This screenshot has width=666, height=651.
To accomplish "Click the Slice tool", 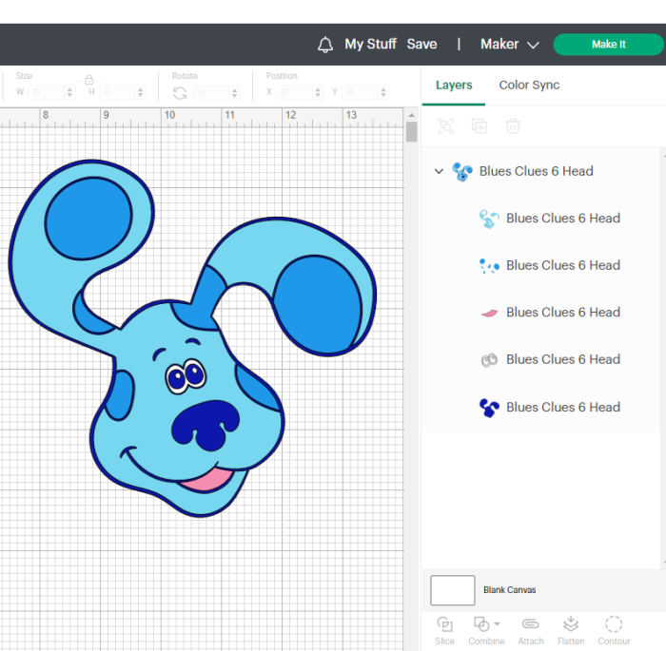I will (x=444, y=631).
